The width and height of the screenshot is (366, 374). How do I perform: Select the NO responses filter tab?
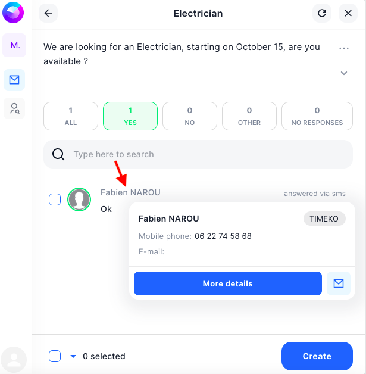[190, 116]
